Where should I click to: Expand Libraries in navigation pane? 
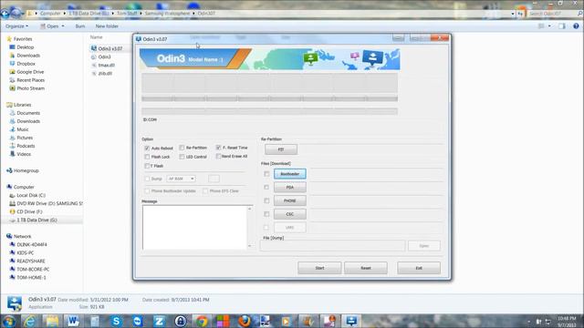coord(18,105)
